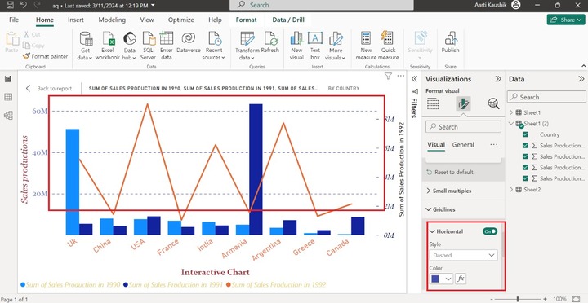Open the gridline Color dropdown arrow

(x=448, y=279)
